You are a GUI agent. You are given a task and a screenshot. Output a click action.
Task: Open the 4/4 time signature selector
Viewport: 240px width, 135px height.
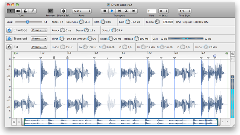coord(185,11)
